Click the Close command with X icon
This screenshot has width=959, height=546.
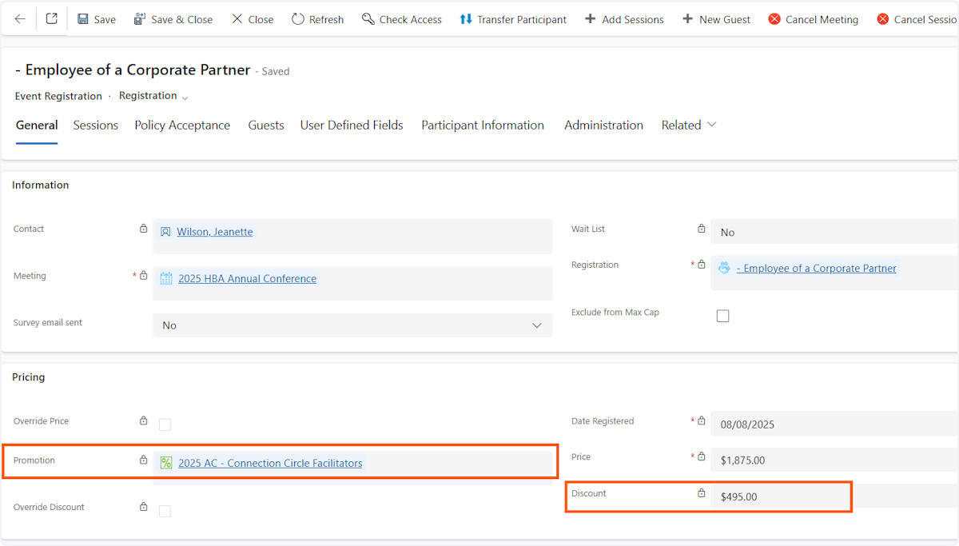click(x=253, y=19)
